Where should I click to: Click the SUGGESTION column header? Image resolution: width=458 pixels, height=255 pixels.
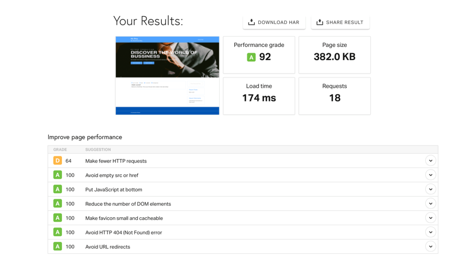point(98,150)
